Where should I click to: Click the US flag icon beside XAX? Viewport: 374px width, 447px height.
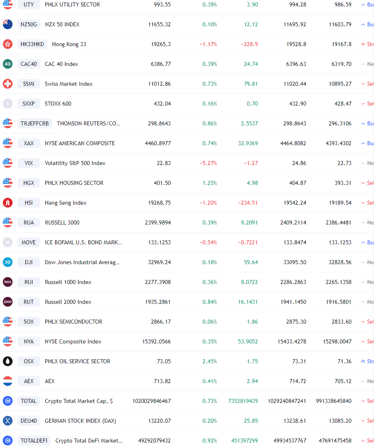click(8, 143)
